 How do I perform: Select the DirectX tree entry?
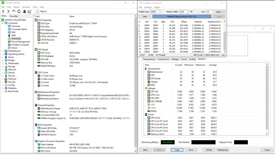[11, 73]
